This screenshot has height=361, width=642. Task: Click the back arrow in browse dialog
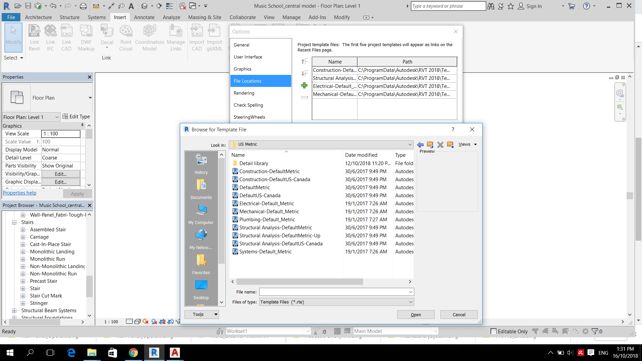[420, 144]
